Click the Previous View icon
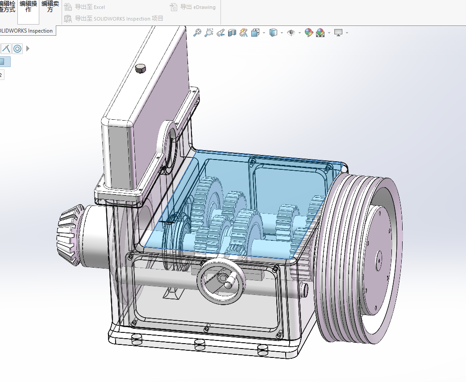Screen dimensions: 466x382 point(221,33)
